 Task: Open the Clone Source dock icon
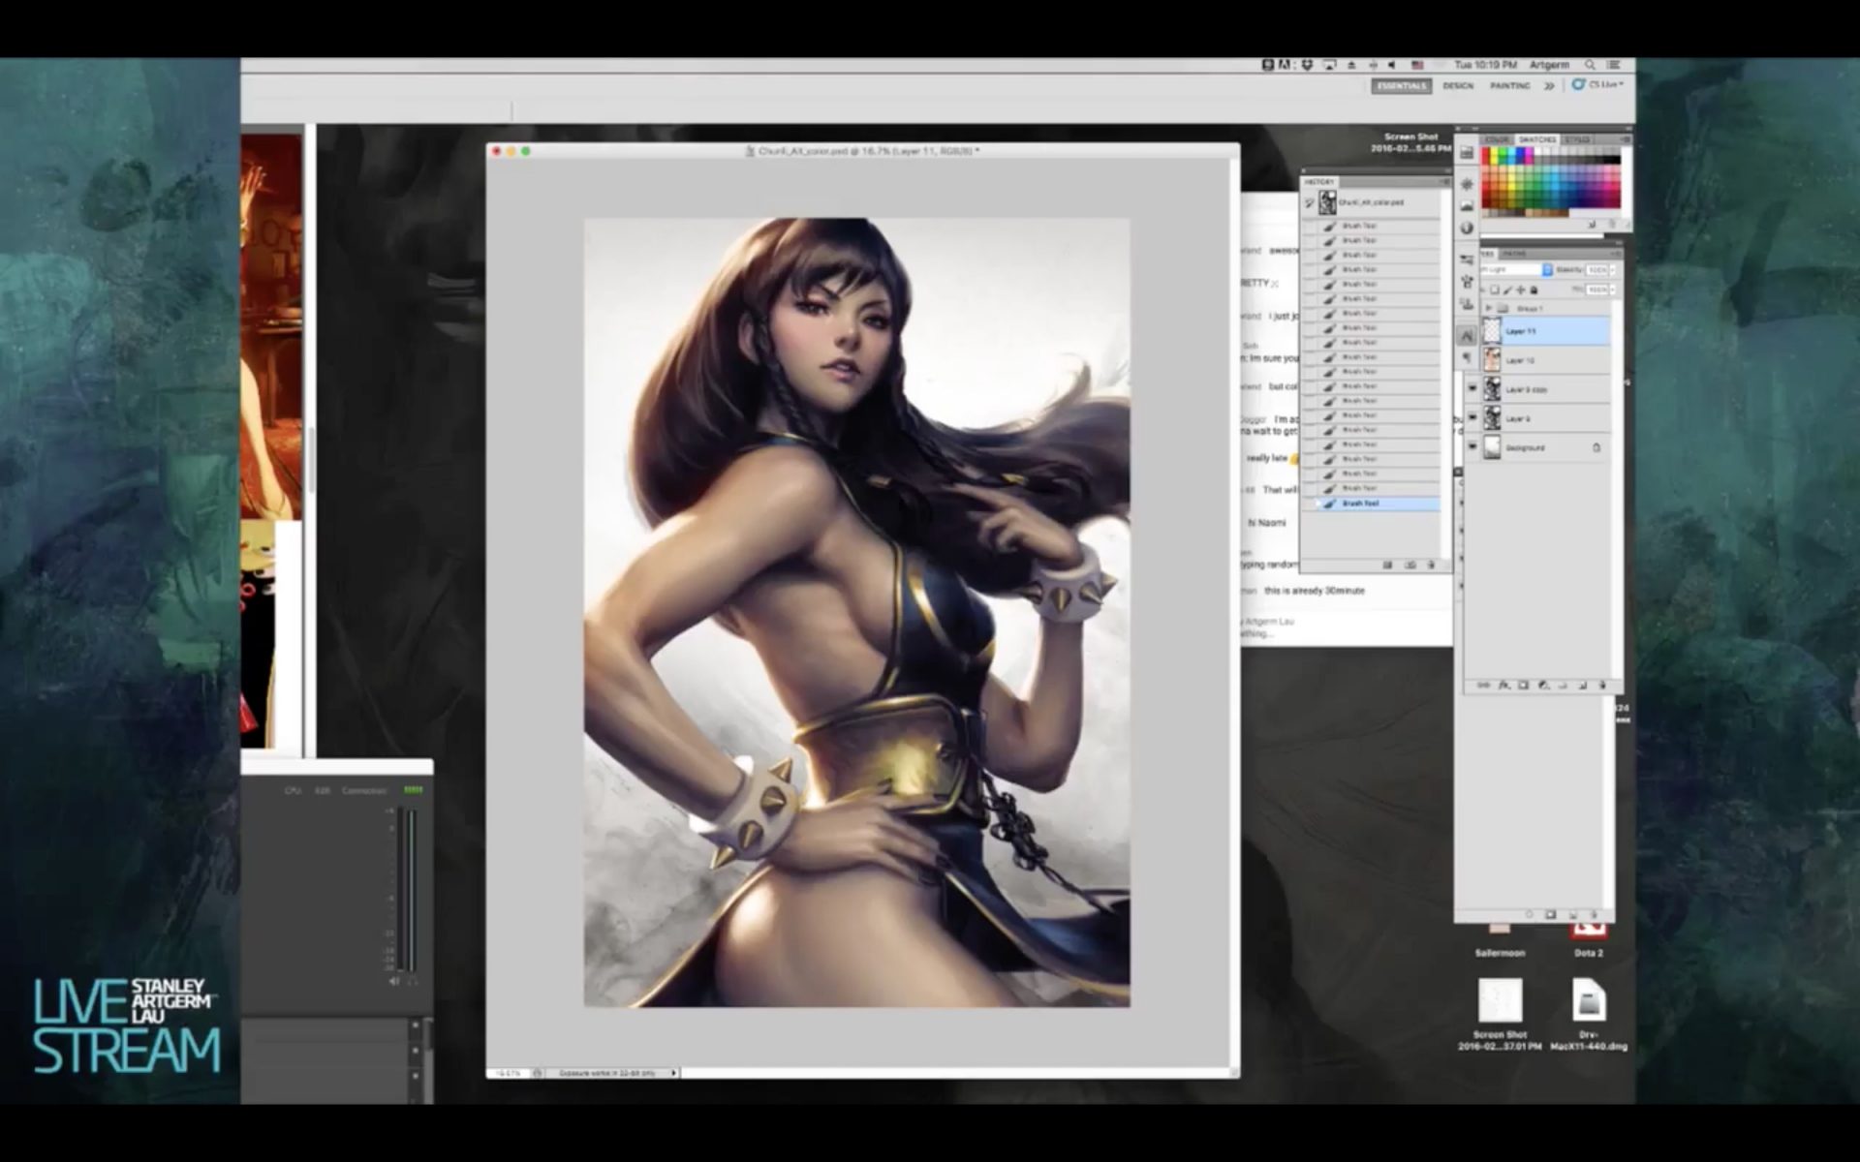pos(1467,303)
